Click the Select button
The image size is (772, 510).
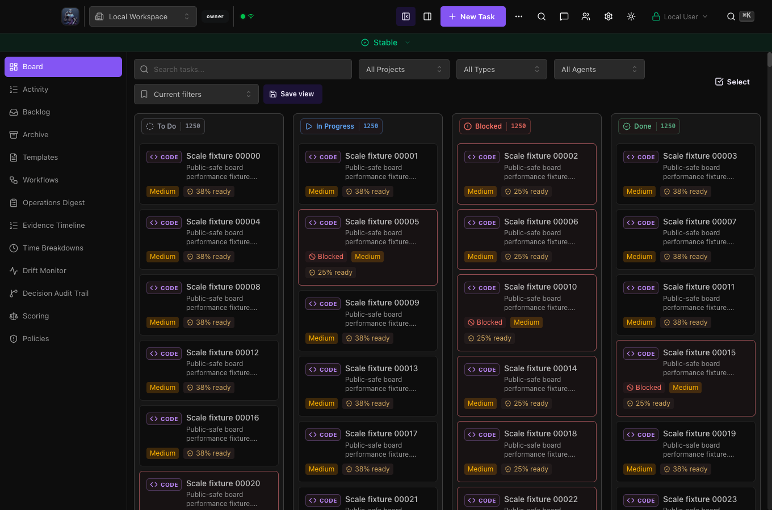pos(732,82)
